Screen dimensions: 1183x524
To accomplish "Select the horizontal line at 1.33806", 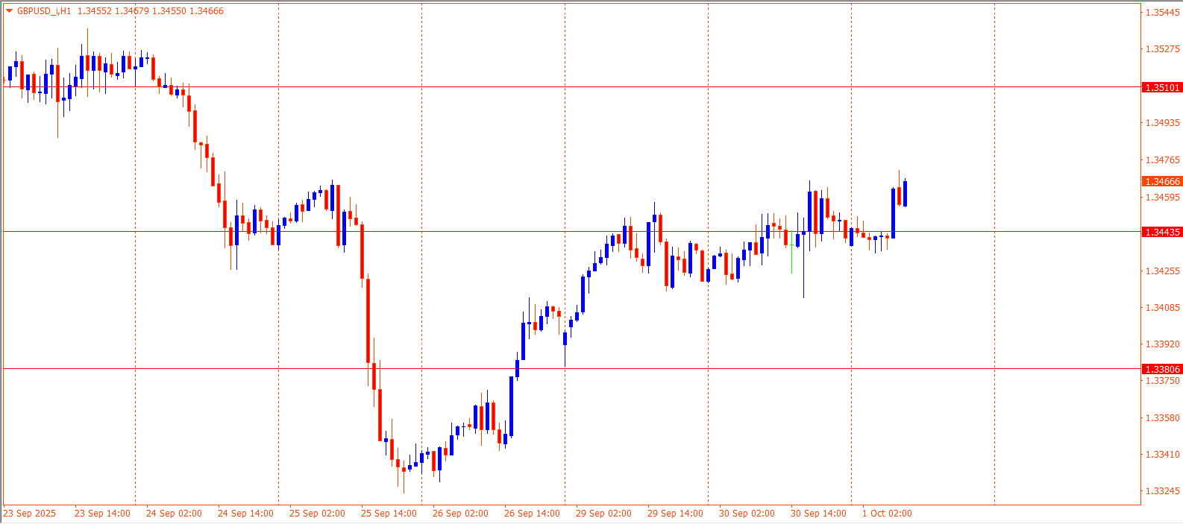I will tap(224, 369).
